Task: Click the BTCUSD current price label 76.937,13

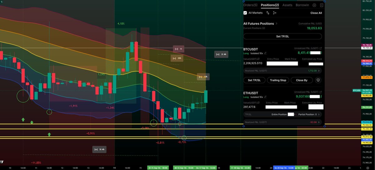Action: pyautogui.click(x=367, y=90)
